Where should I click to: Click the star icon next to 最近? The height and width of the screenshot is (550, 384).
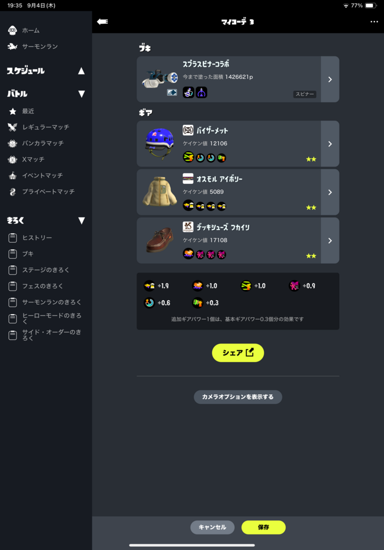(13, 111)
